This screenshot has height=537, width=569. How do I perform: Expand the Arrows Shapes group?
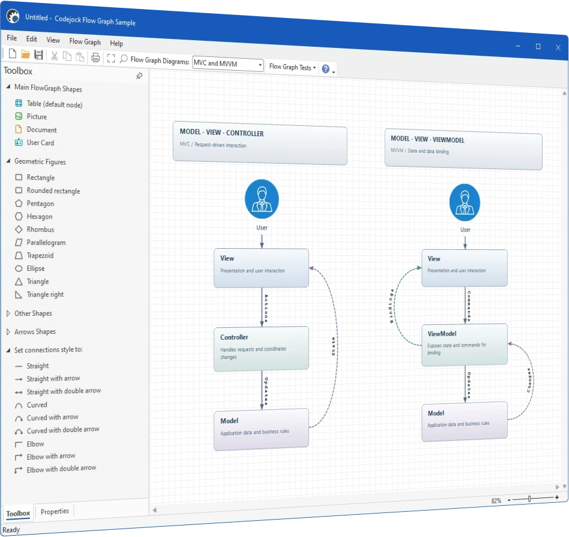pyautogui.click(x=8, y=331)
